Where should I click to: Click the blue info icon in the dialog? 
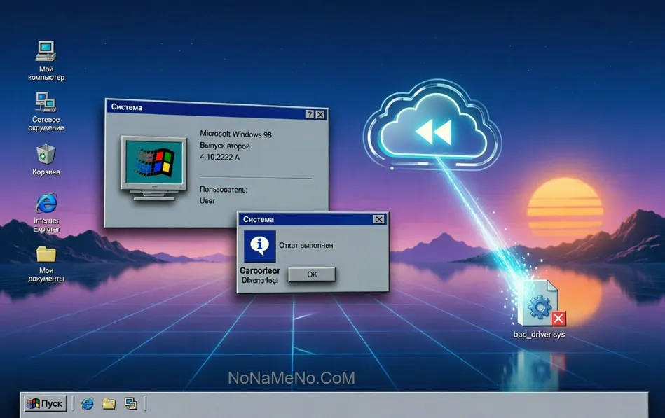point(259,246)
